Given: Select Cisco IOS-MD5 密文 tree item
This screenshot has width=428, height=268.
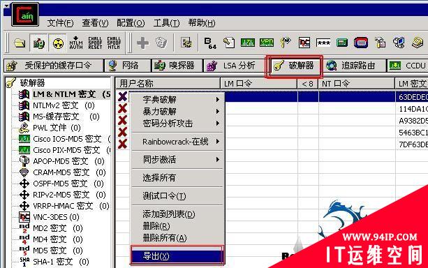Looking at the screenshot, I should coord(71,139).
